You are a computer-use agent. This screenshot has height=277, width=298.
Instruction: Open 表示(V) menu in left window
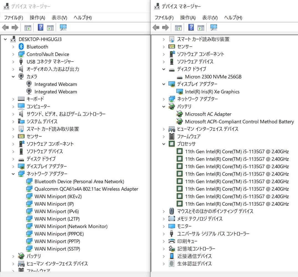point(59,18)
